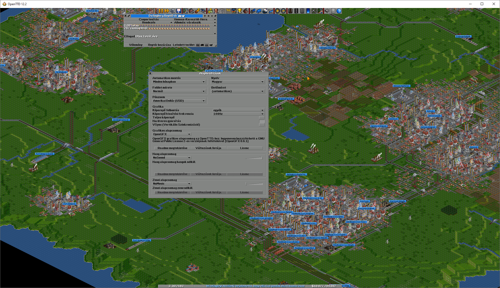Toggle the VSync vertical sync option
The height and width of the screenshot is (288, 500).
262,125
